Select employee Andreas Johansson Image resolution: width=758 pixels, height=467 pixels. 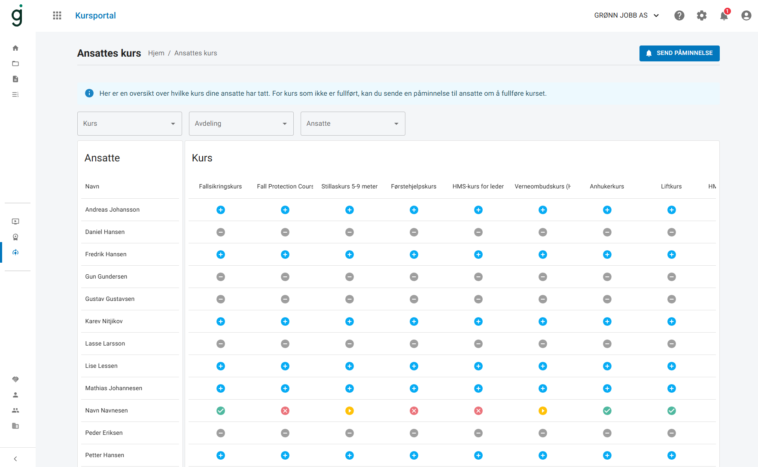(113, 209)
